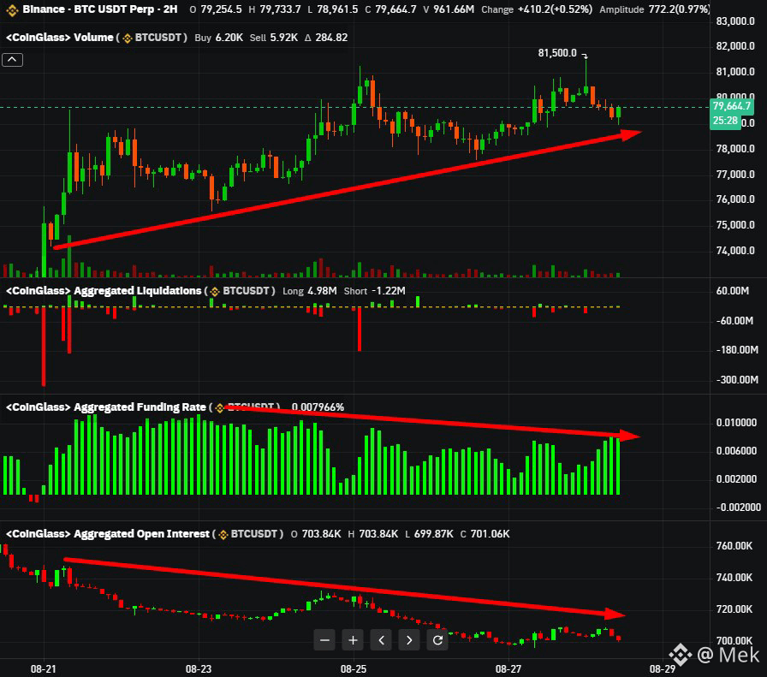
Task: Click the Long 4.98M liquidation value
Action: tap(310, 291)
